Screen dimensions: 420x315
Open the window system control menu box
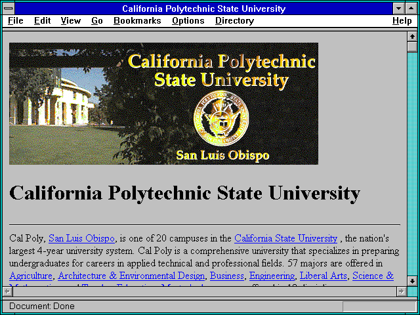tap(9, 9)
